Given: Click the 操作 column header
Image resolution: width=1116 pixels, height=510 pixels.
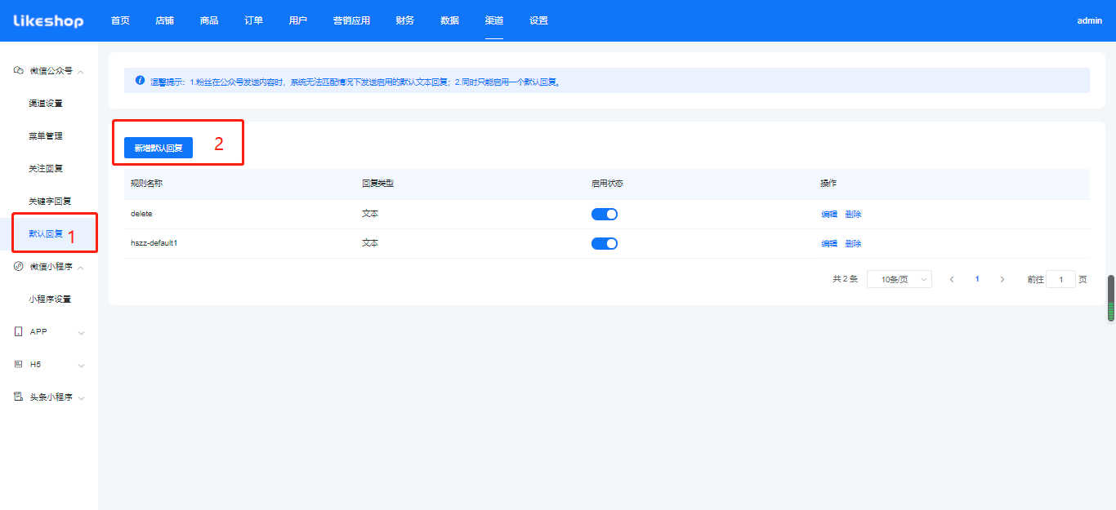Looking at the screenshot, I should click(828, 184).
